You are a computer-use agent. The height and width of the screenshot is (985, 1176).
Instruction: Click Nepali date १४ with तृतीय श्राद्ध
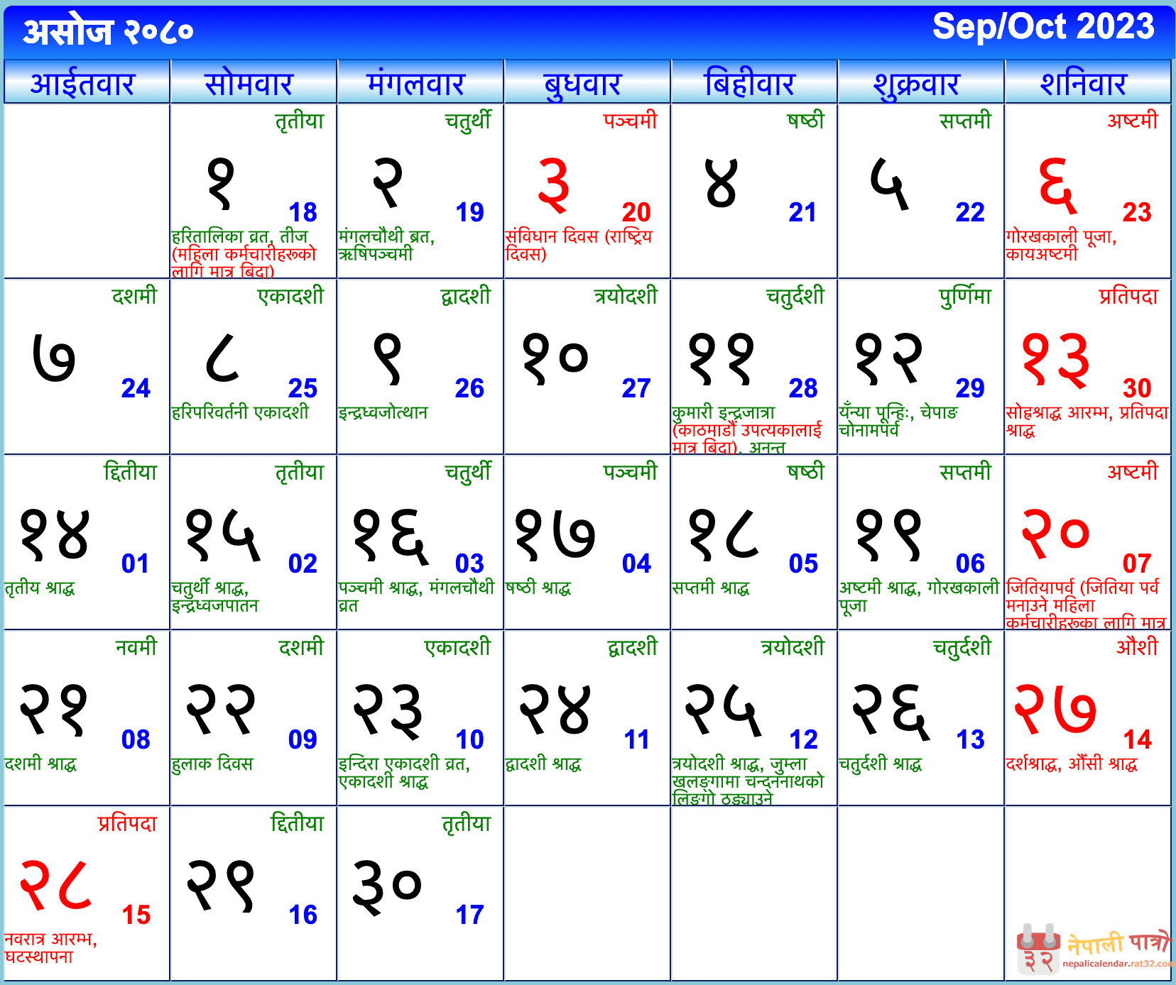tap(55, 534)
